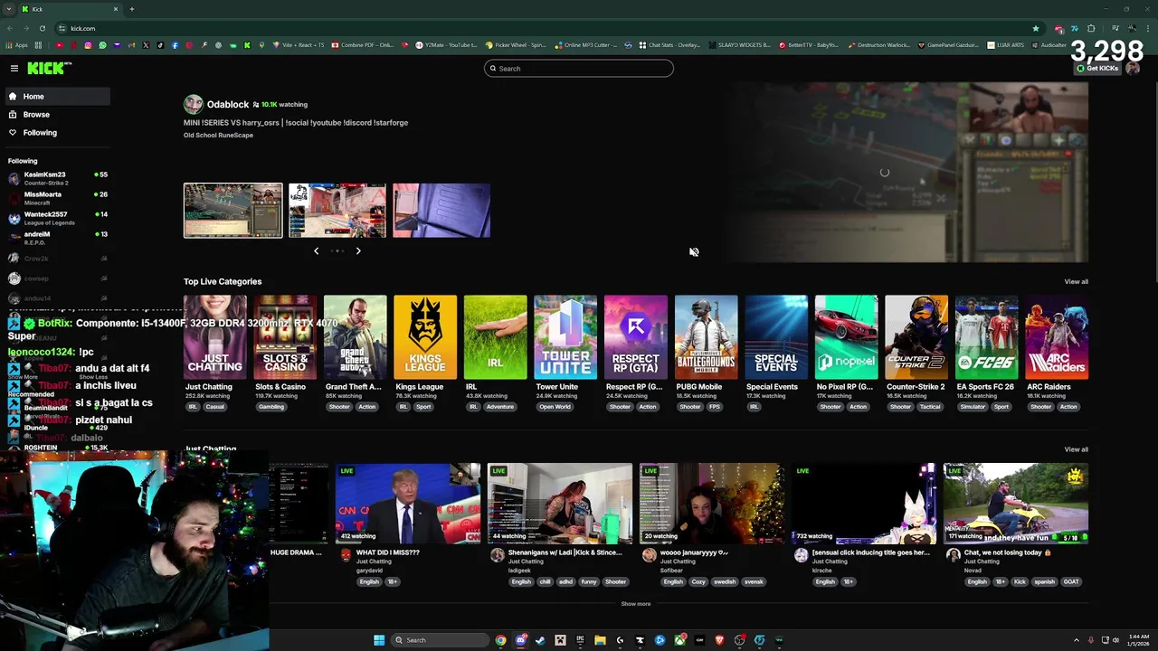Open Vite + React + TS bookmark

300,45
